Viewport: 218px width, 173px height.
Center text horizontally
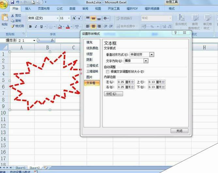[93, 26]
